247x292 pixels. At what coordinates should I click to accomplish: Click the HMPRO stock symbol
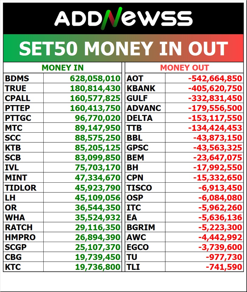pos(20,237)
